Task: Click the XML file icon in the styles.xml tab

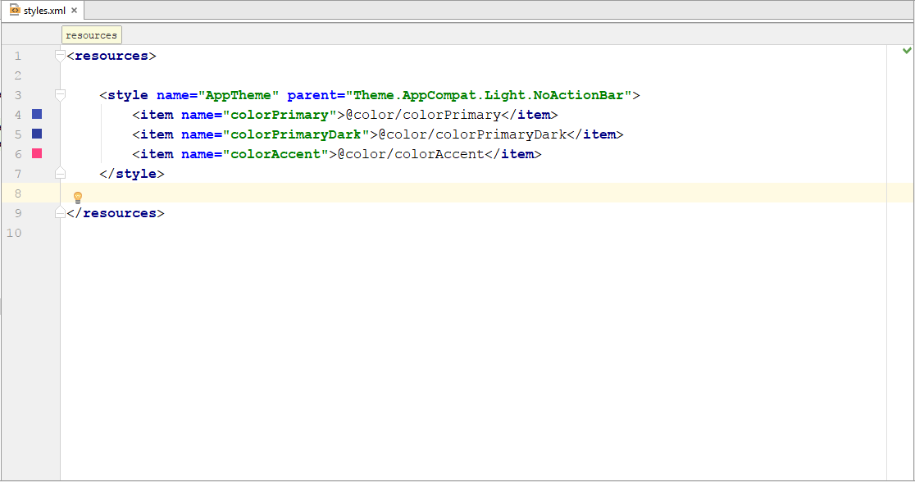Action: click(14, 11)
